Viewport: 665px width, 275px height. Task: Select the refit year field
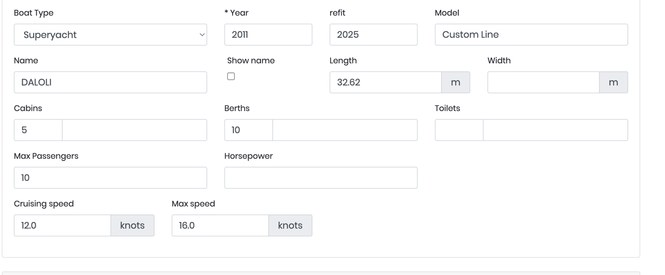373,35
